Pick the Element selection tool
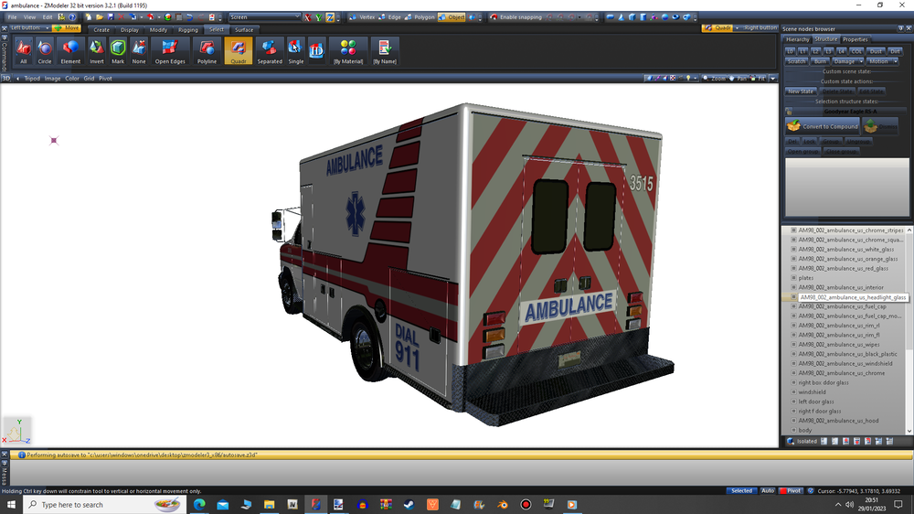The image size is (914, 514). click(x=70, y=50)
